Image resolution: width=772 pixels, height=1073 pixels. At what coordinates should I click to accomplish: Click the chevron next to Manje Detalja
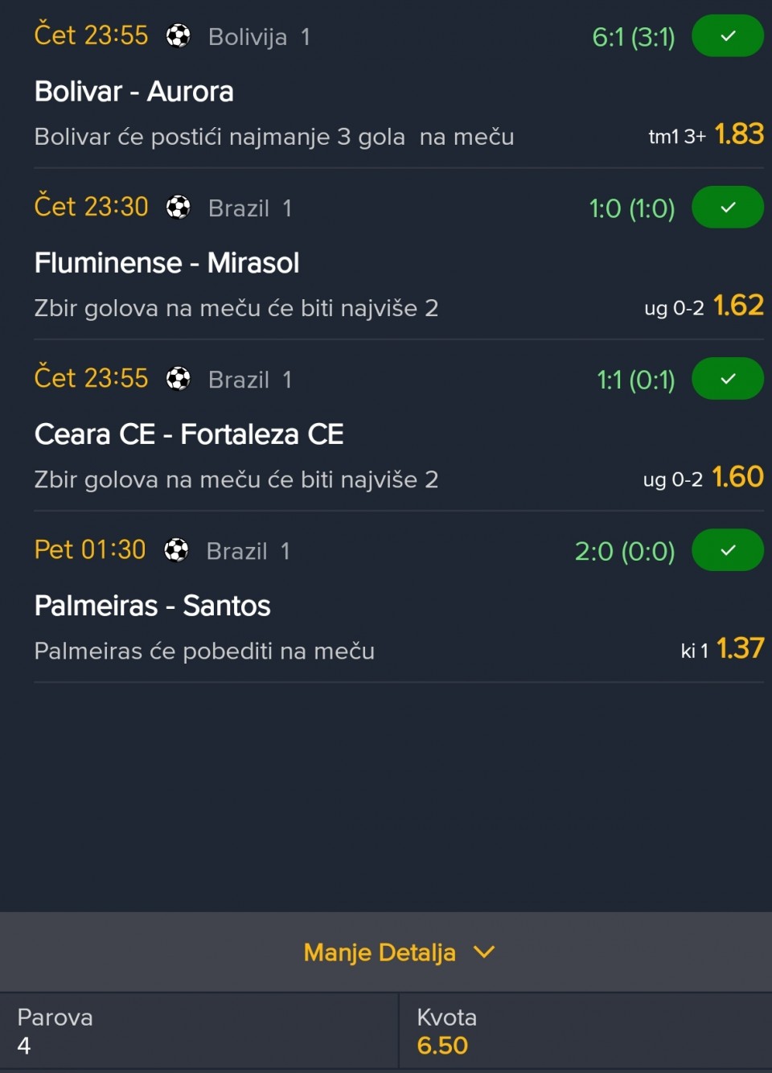(x=484, y=952)
